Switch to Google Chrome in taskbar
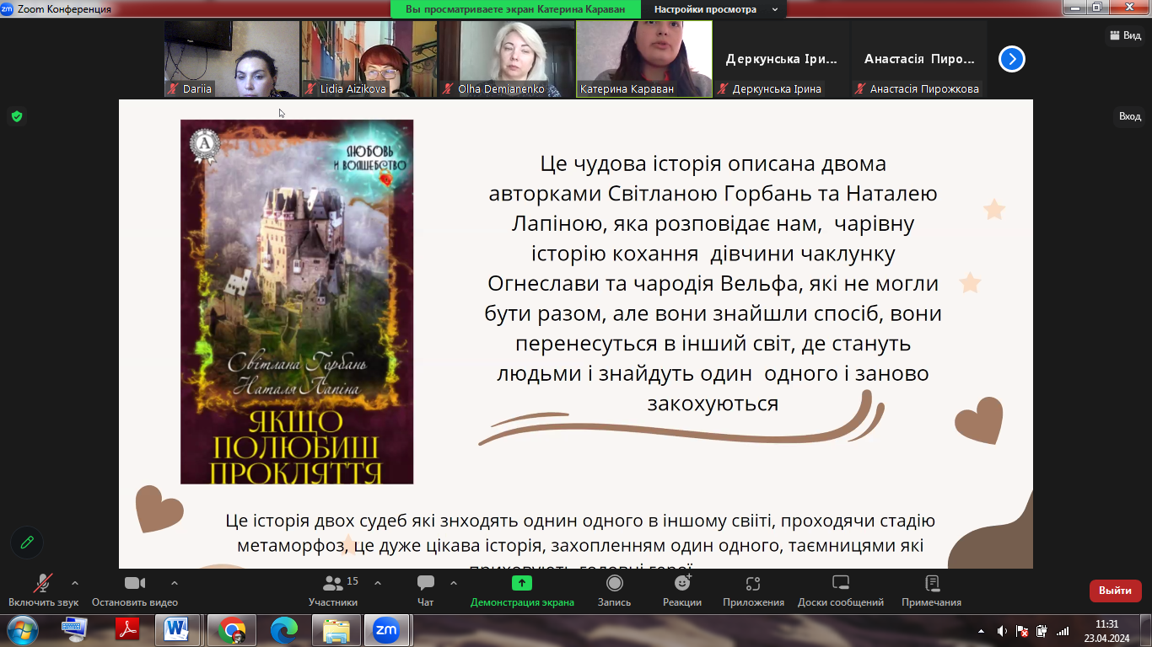 230,630
